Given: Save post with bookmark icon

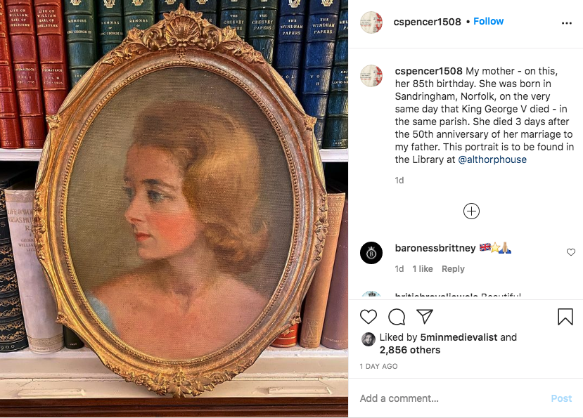Looking at the screenshot, I should 565,317.
